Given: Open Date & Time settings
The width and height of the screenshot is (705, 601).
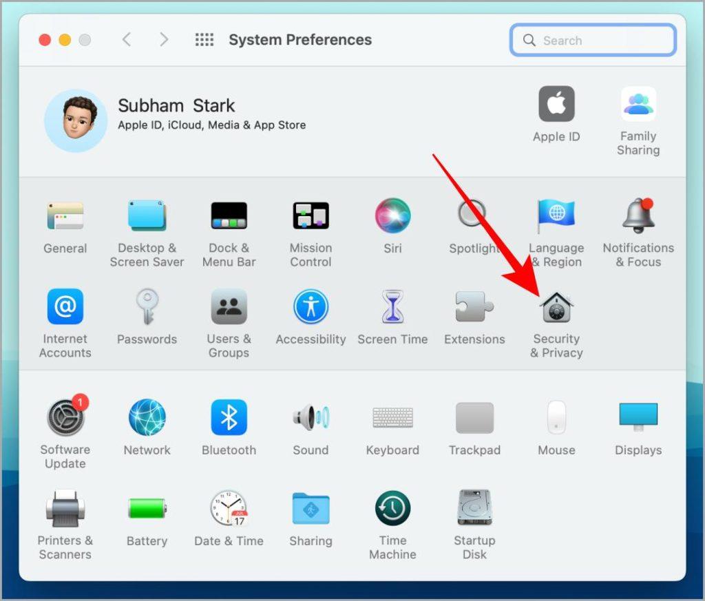Looking at the screenshot, I should click(x=229, y=508).
